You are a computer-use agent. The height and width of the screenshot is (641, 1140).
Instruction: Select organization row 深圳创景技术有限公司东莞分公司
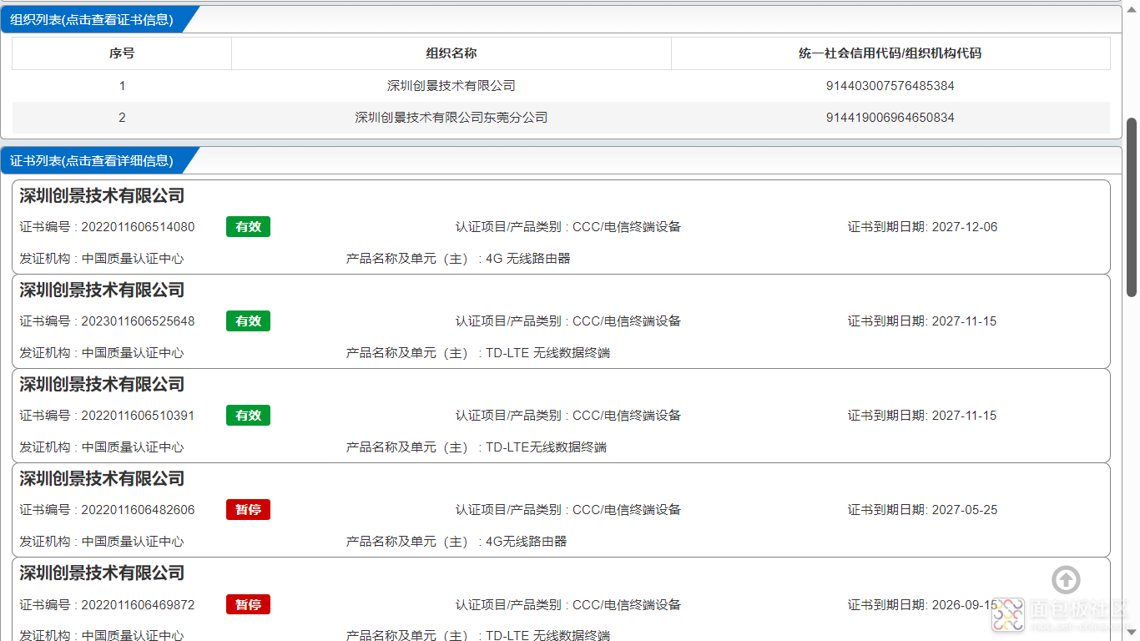click(x=561, y=118)
